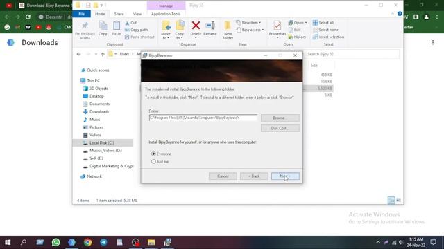Go back in Explorer navigation
Viewport: 444px width, 249px height.
click(x=78, y=54)
